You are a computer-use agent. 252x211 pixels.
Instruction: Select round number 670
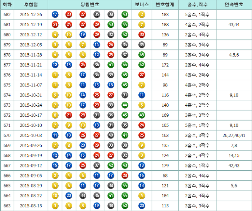tap(7, 135)
